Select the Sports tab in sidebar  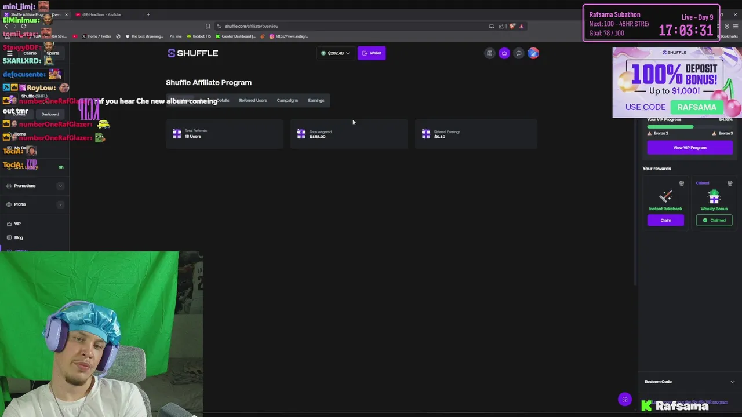pyautogui.click(x=53, y=53)
